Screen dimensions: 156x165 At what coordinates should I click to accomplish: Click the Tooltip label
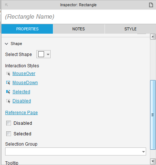click(x=12, y=163)
